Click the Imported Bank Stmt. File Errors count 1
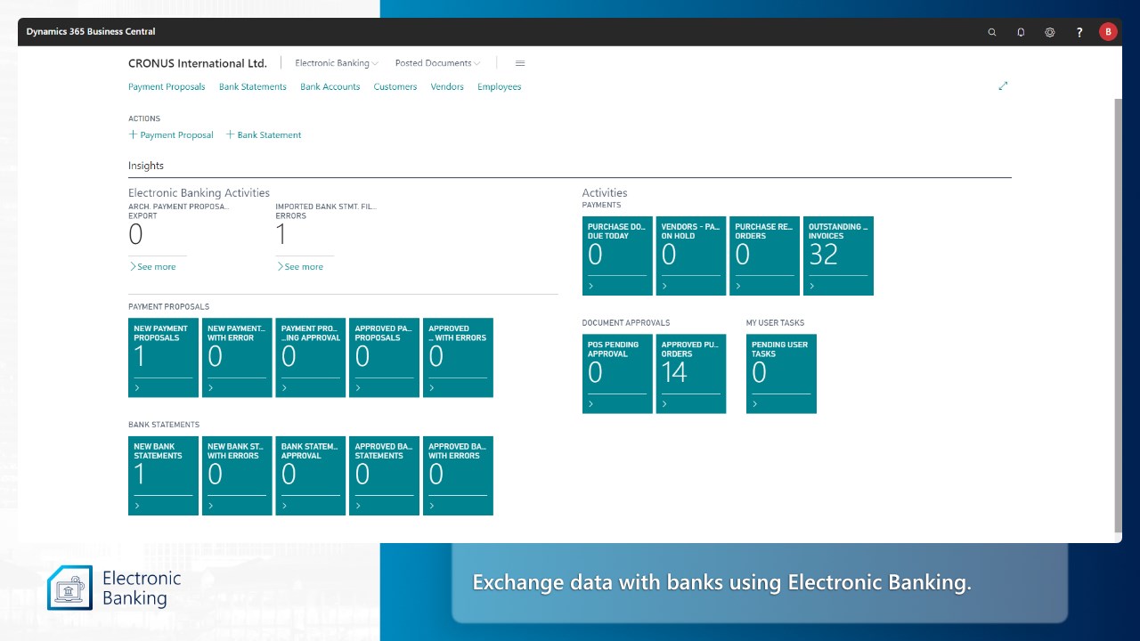The image size is (1140, 641). (281, 235)
